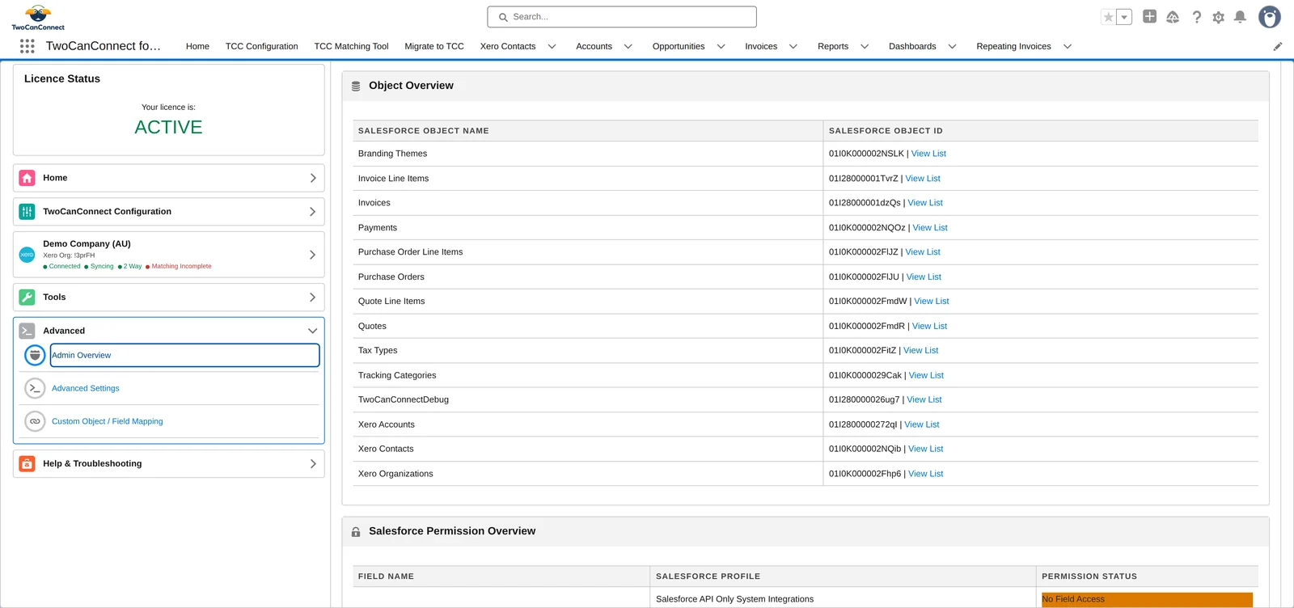The width and height of the screenshot is (1294, 608).
Task: Click the search magnifier icon
Action: coord(503,17)
